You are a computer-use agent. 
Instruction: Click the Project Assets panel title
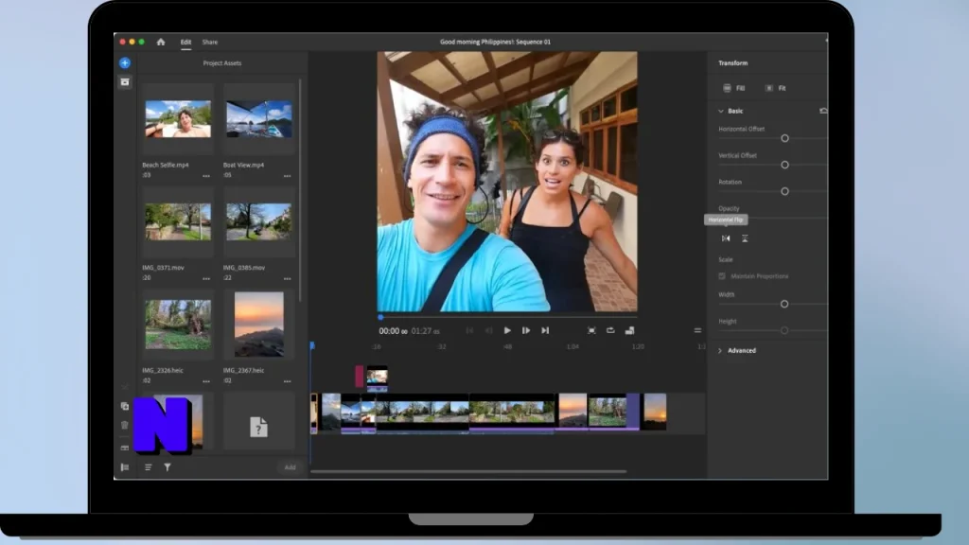222,63
